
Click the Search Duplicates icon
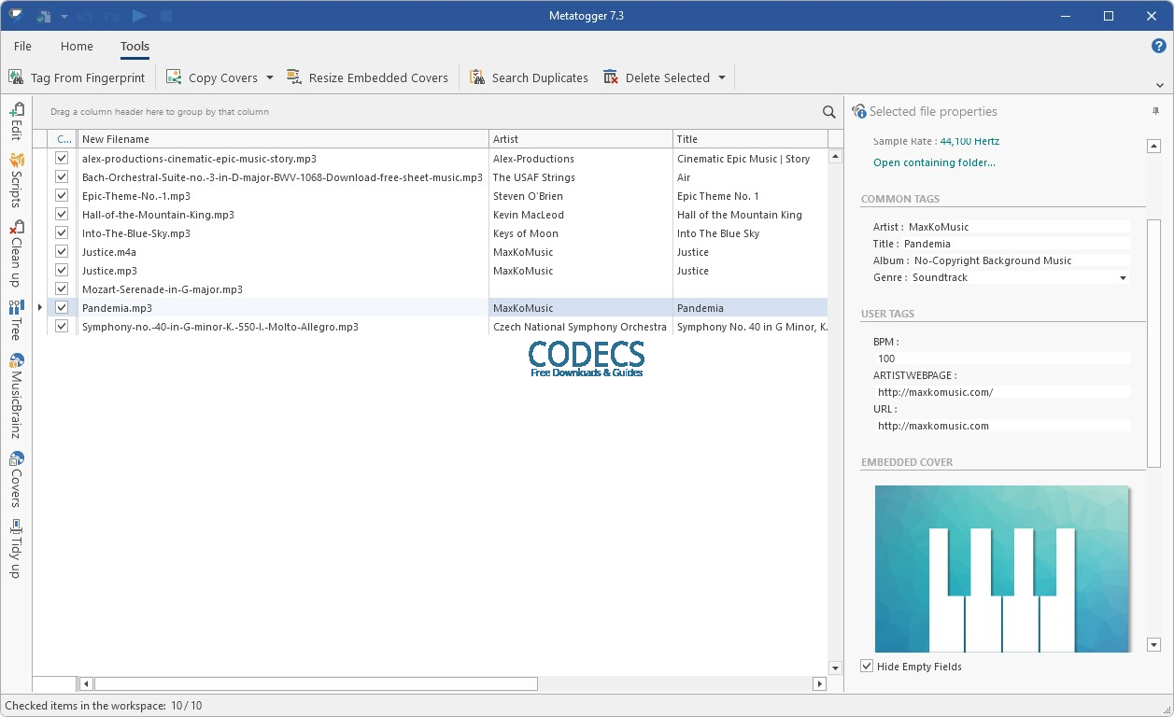pos(477,77)
